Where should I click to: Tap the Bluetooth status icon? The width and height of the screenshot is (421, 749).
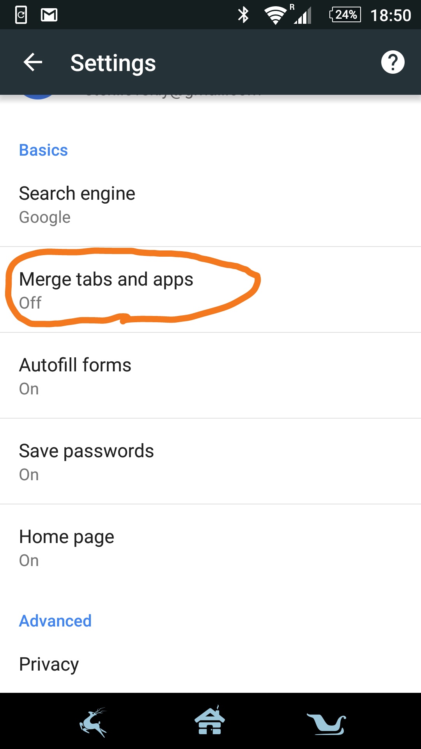[x=244, y=15]
